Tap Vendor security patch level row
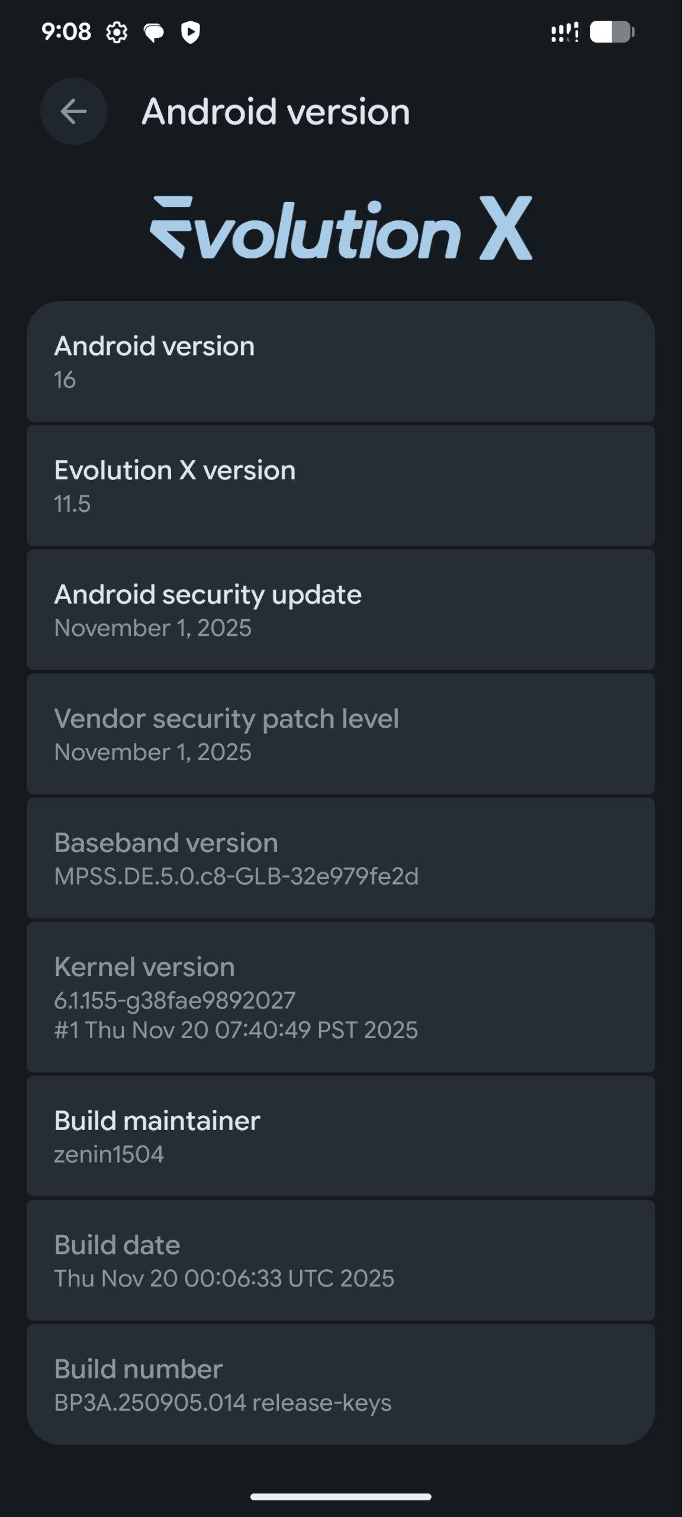The image size is (682, 1517). coord(340,734)
